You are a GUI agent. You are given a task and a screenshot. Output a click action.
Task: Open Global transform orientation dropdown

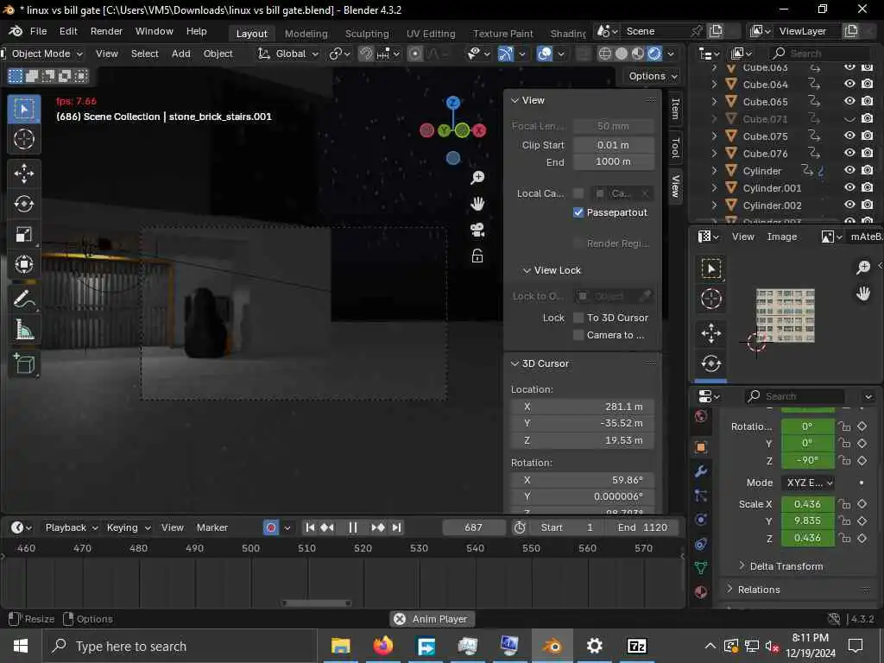click(x=288, y=54)
